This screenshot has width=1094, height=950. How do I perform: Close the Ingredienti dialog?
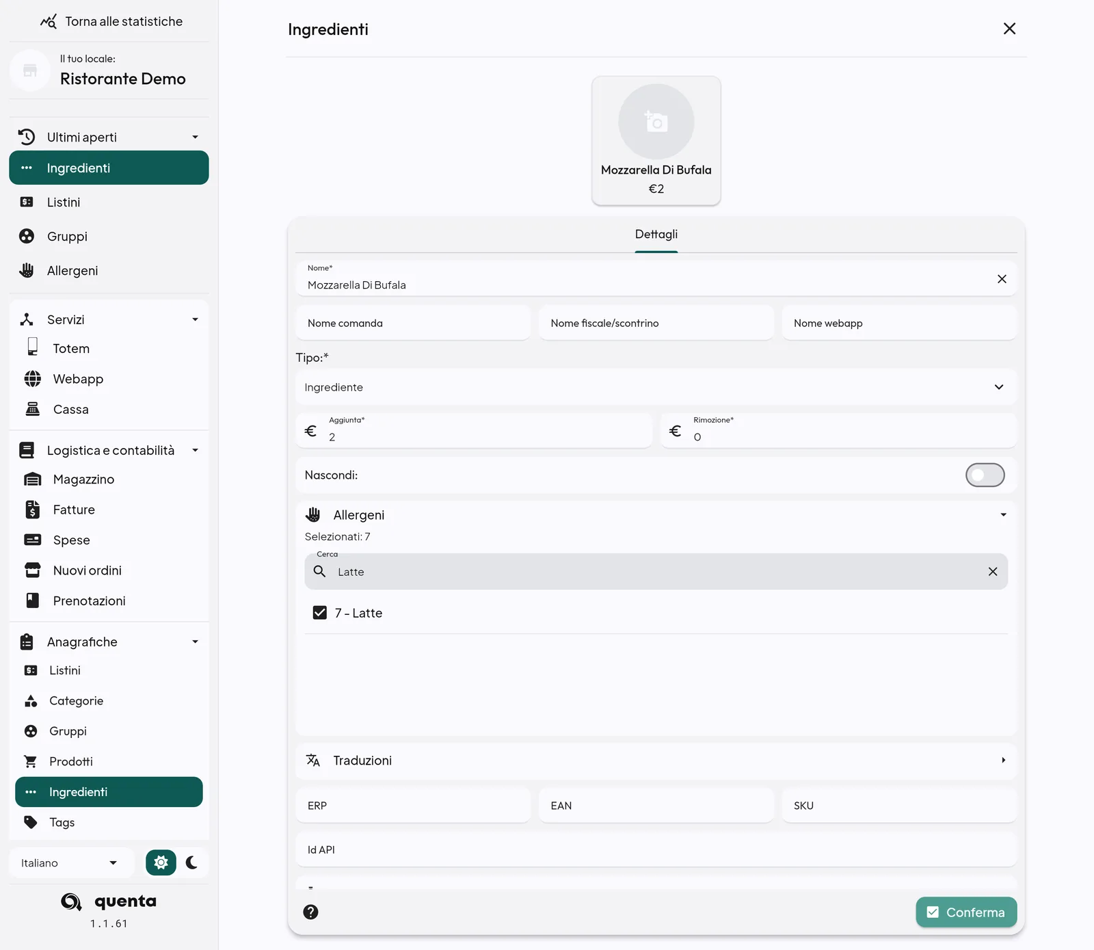click(x=1009, y=29)
